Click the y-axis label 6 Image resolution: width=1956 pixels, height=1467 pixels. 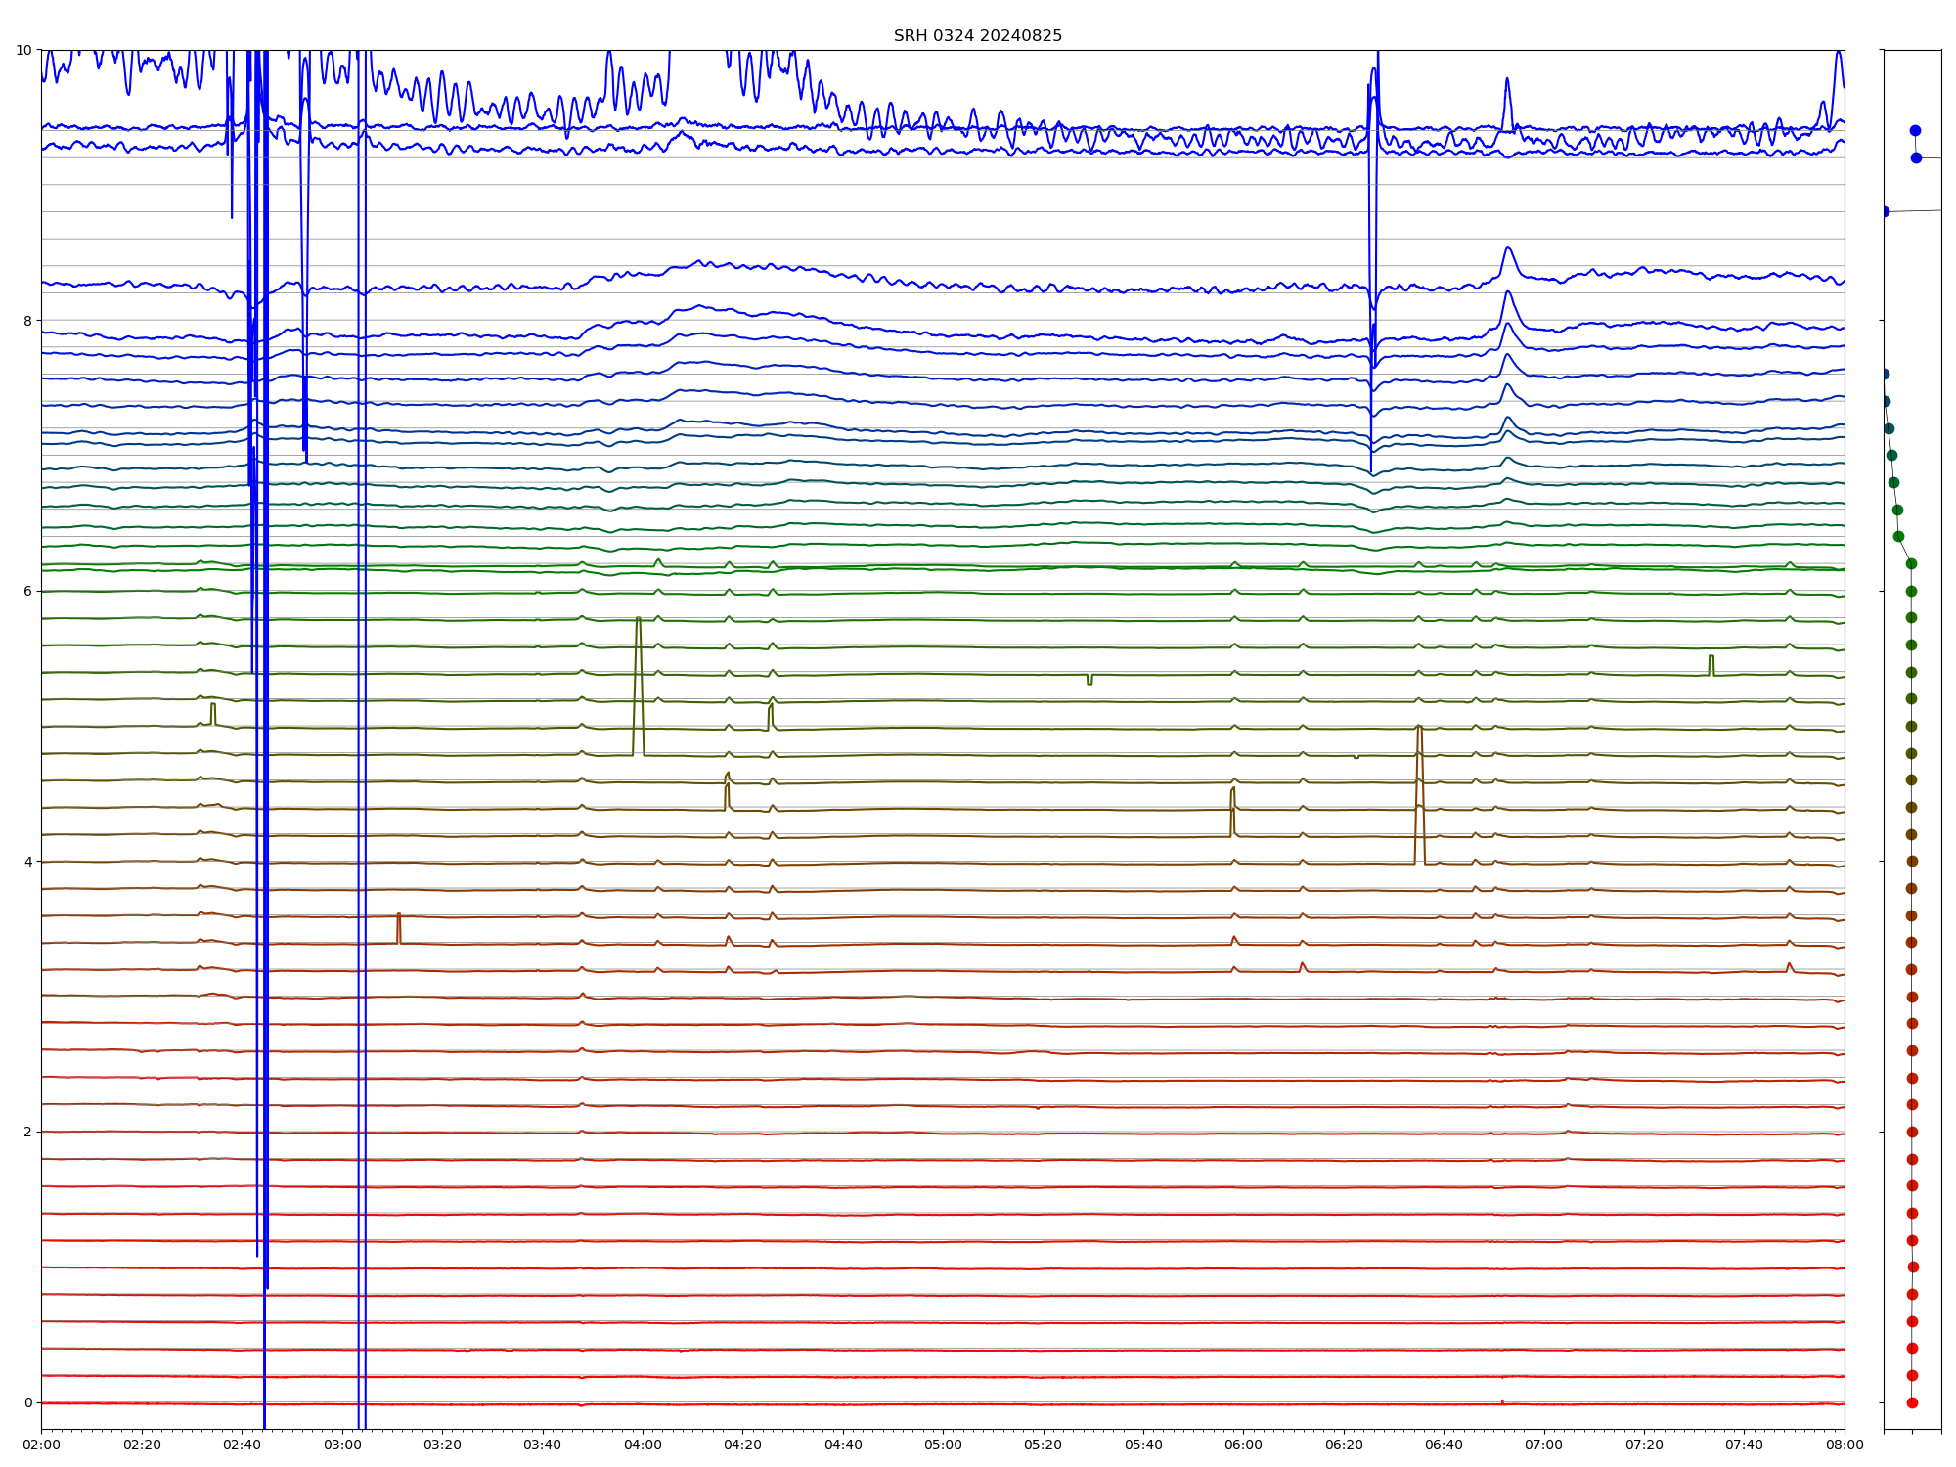[27, 591]
